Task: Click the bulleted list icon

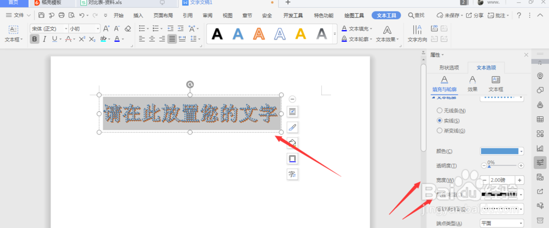Action: (x=142, y=29)
